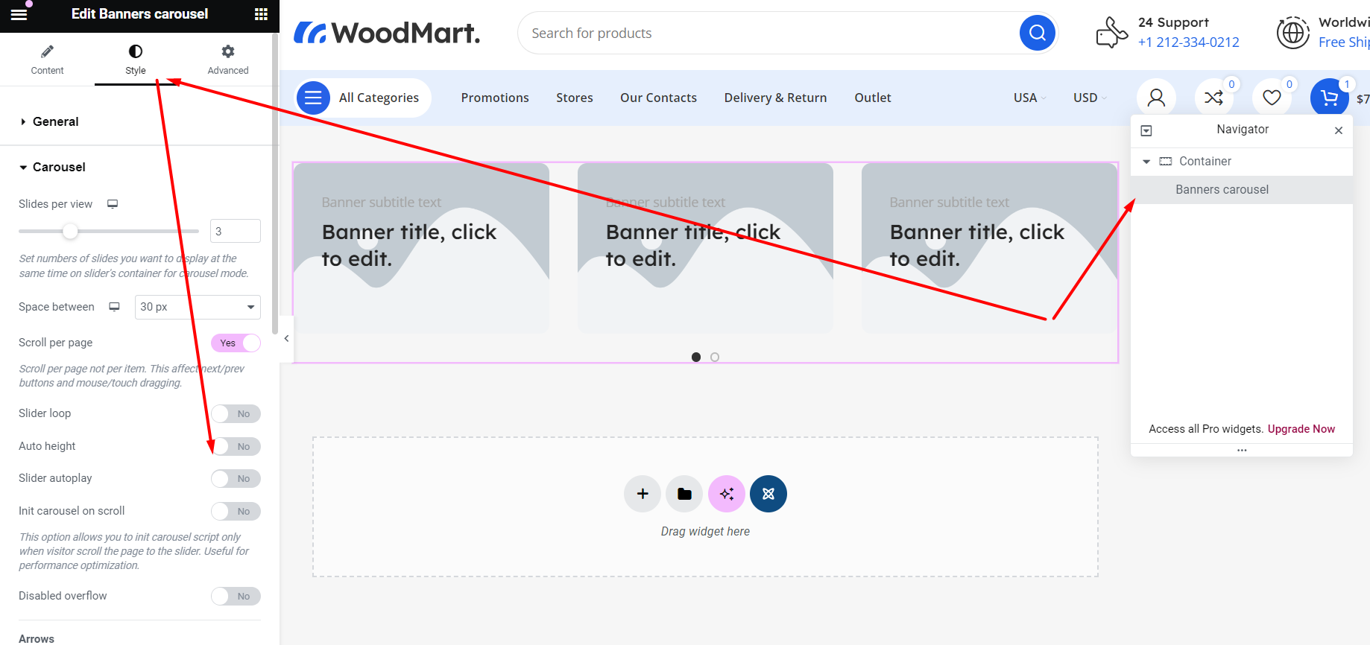
Task: Enable Init carousel on scroll toggle
Action: point(236,511)
